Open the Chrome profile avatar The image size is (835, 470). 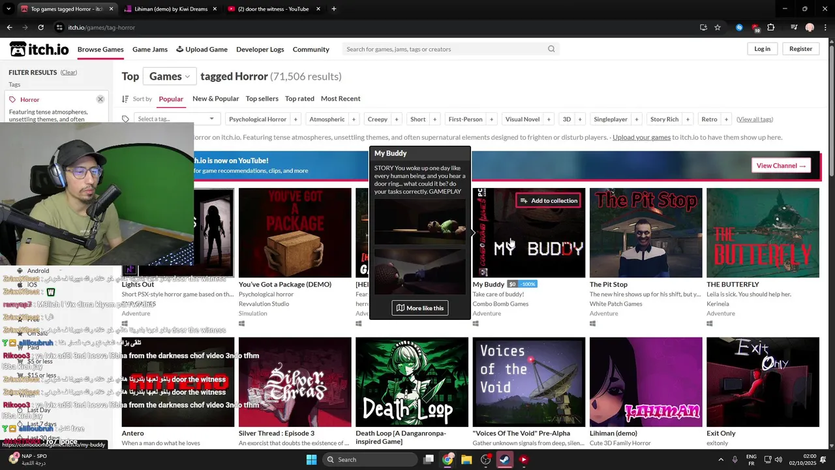coord(810,27)
